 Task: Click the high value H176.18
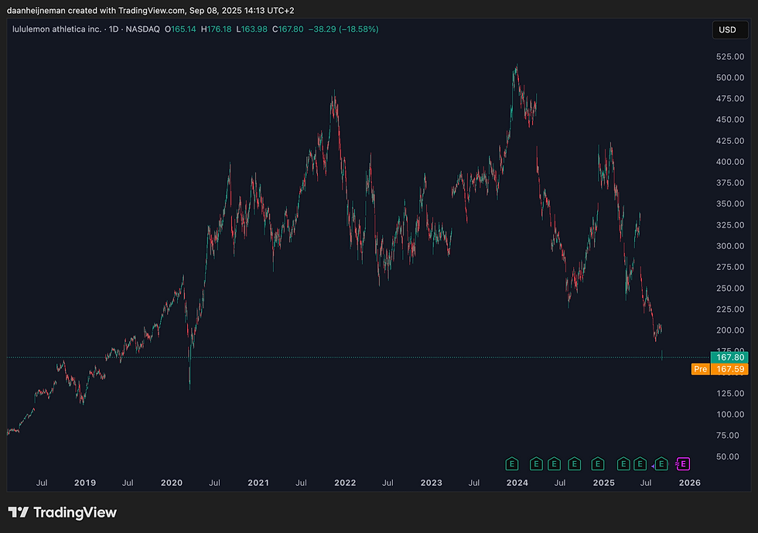(216, 29)
